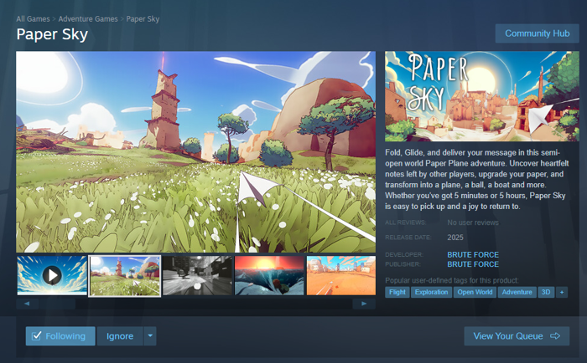
Task: Click the 'No user reviews' text
Action: [x=473, y=222]
